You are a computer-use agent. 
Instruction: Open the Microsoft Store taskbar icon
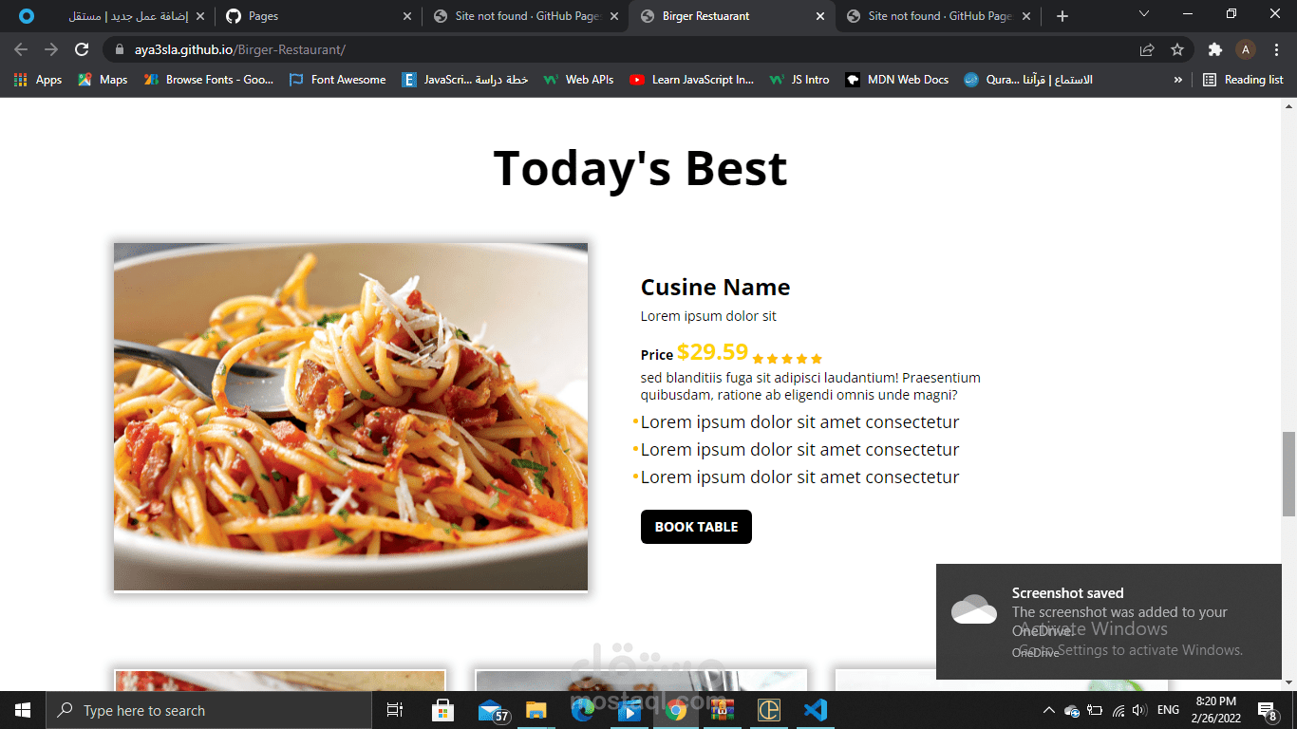click(442, 710)
